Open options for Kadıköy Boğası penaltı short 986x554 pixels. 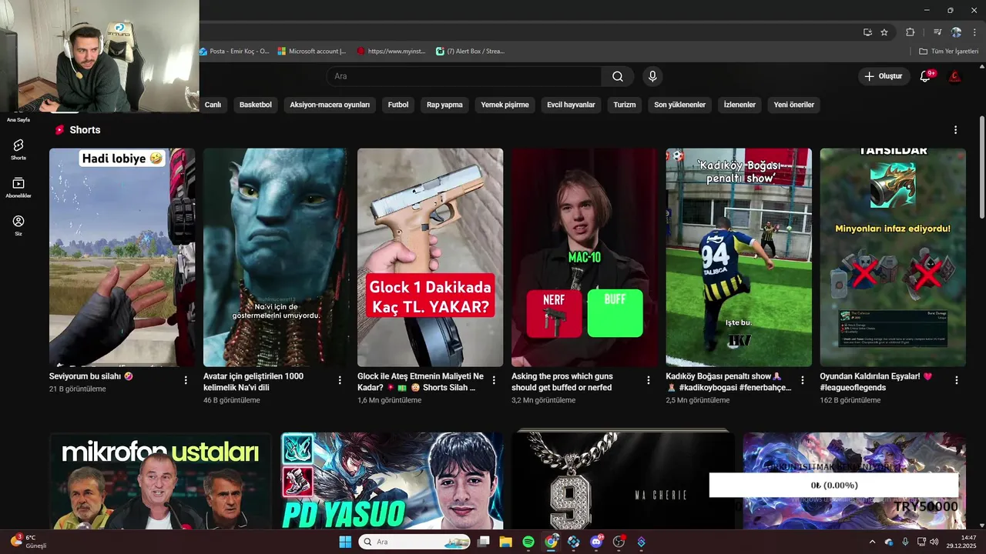803,380
